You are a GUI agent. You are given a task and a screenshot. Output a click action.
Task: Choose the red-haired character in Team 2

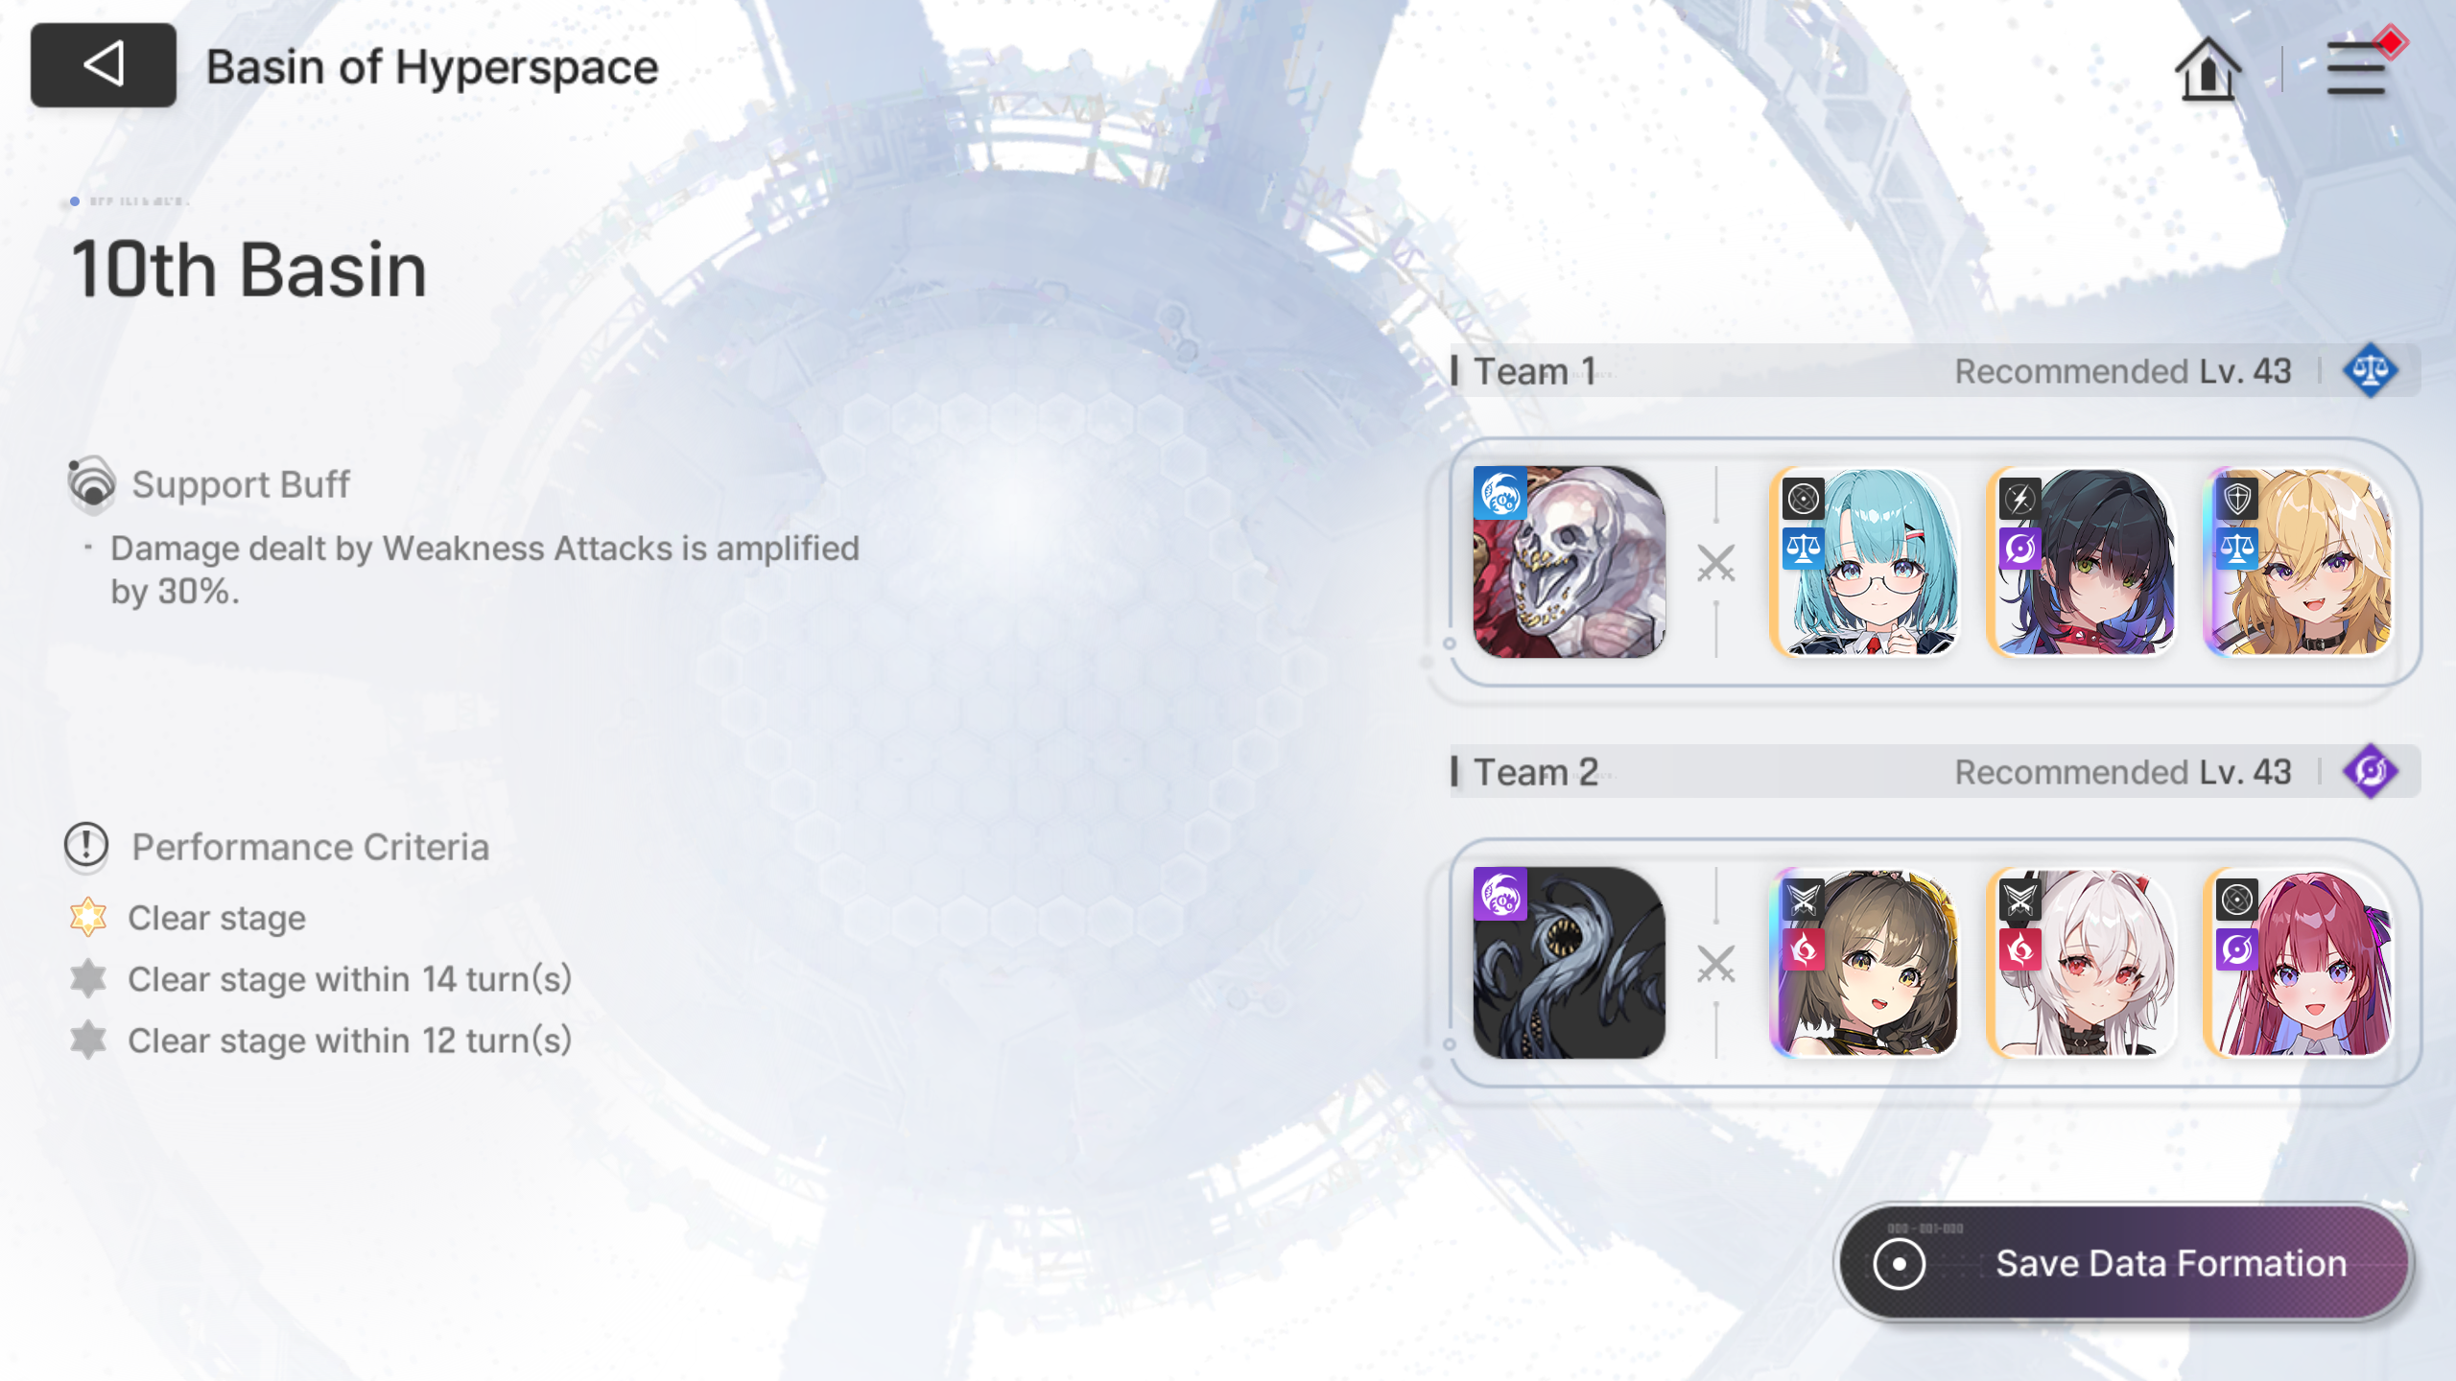[2298, 963]
